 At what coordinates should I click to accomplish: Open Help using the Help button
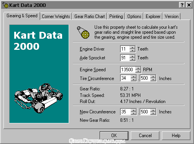coord(176,136)
